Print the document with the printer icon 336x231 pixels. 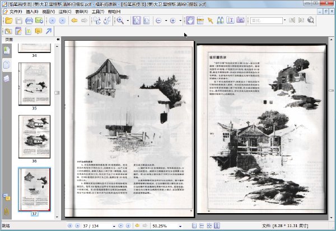29,21
